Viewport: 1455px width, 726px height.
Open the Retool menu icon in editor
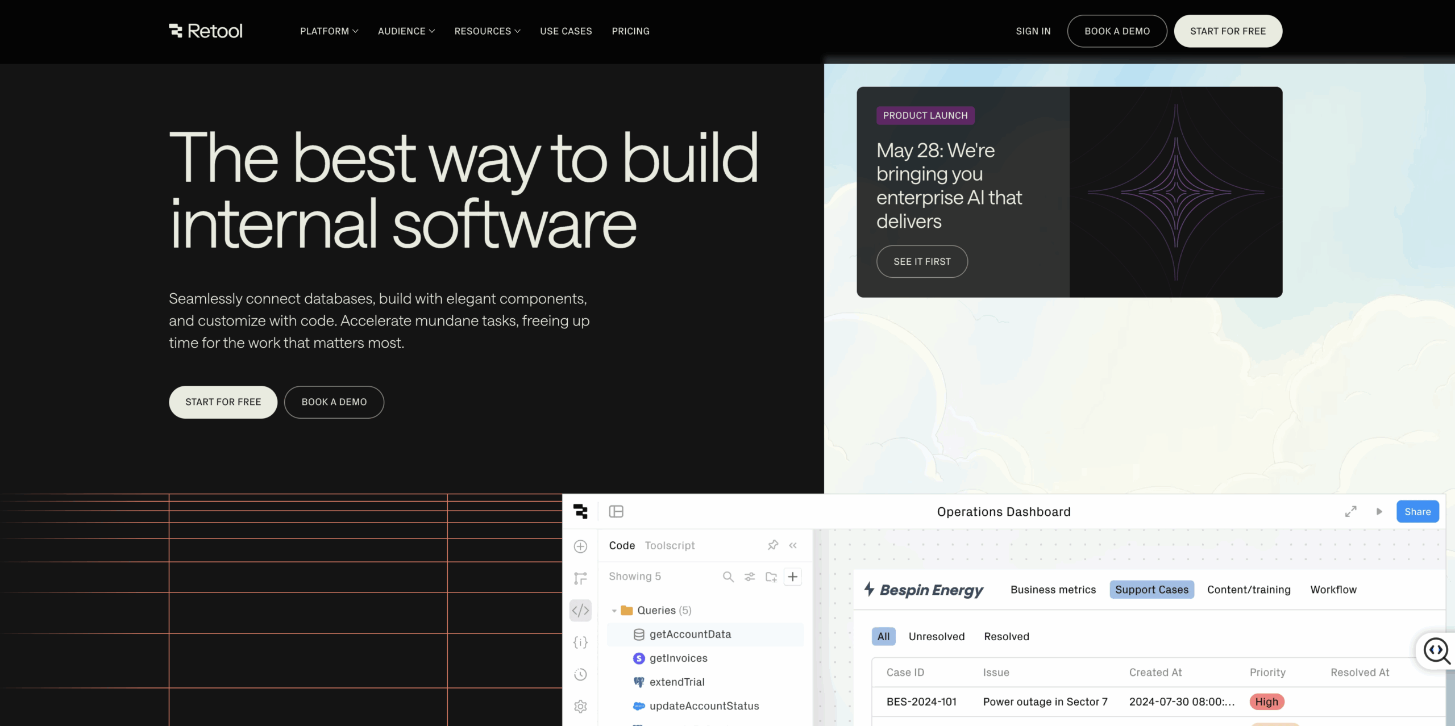580,511
